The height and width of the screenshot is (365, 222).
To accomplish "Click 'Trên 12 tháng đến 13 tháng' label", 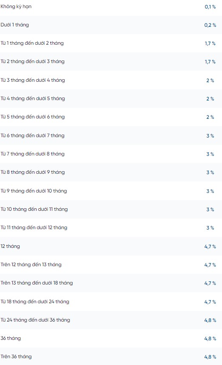I will [31, 264].
